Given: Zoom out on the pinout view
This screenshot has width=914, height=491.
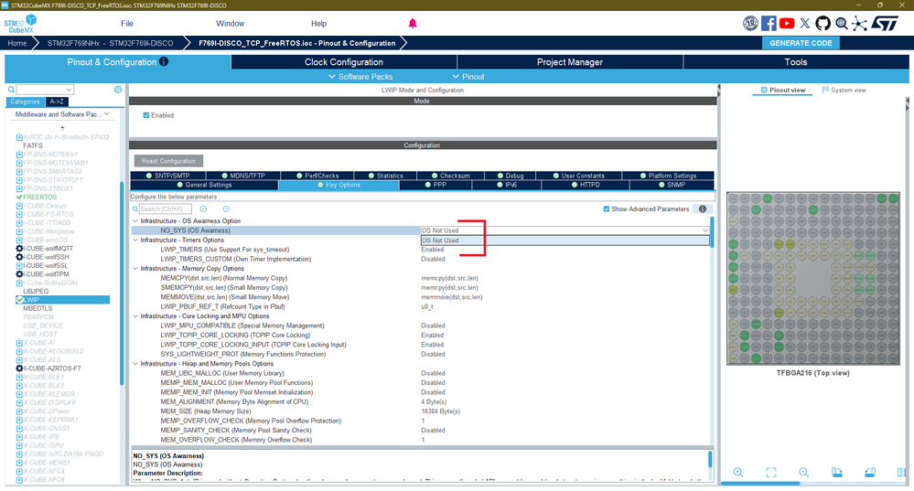Looking at the screenshot, I should click(804, 473).
